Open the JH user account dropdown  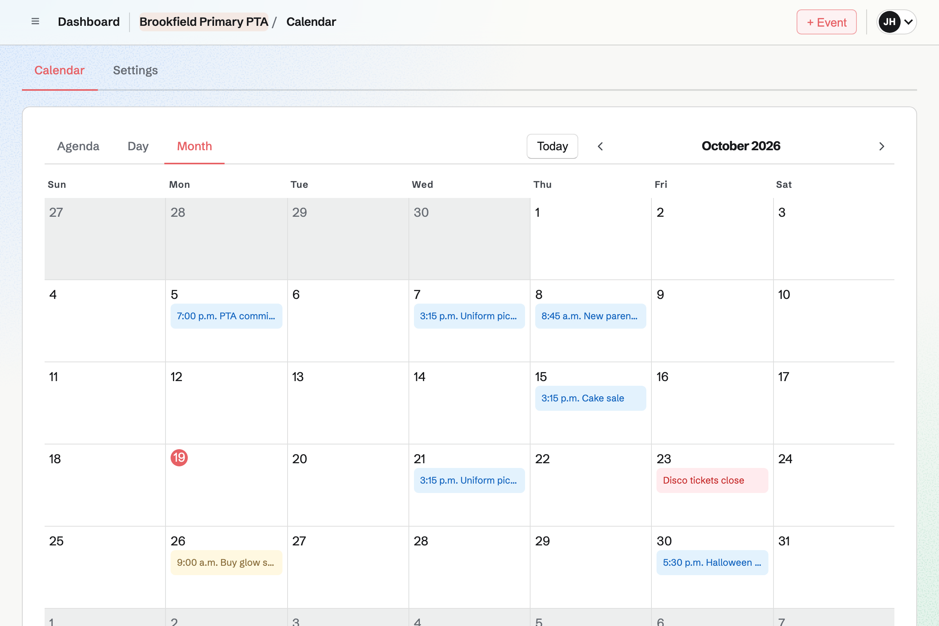point(896,22)
